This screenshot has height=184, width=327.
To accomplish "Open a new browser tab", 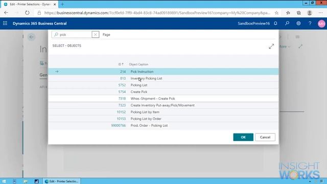I will coord(62,4).
